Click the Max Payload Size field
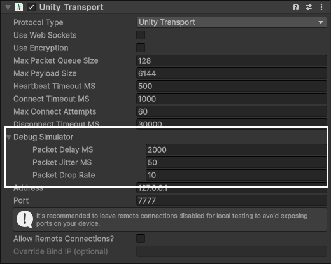The image size is (331, 264). tap(232, 73)
